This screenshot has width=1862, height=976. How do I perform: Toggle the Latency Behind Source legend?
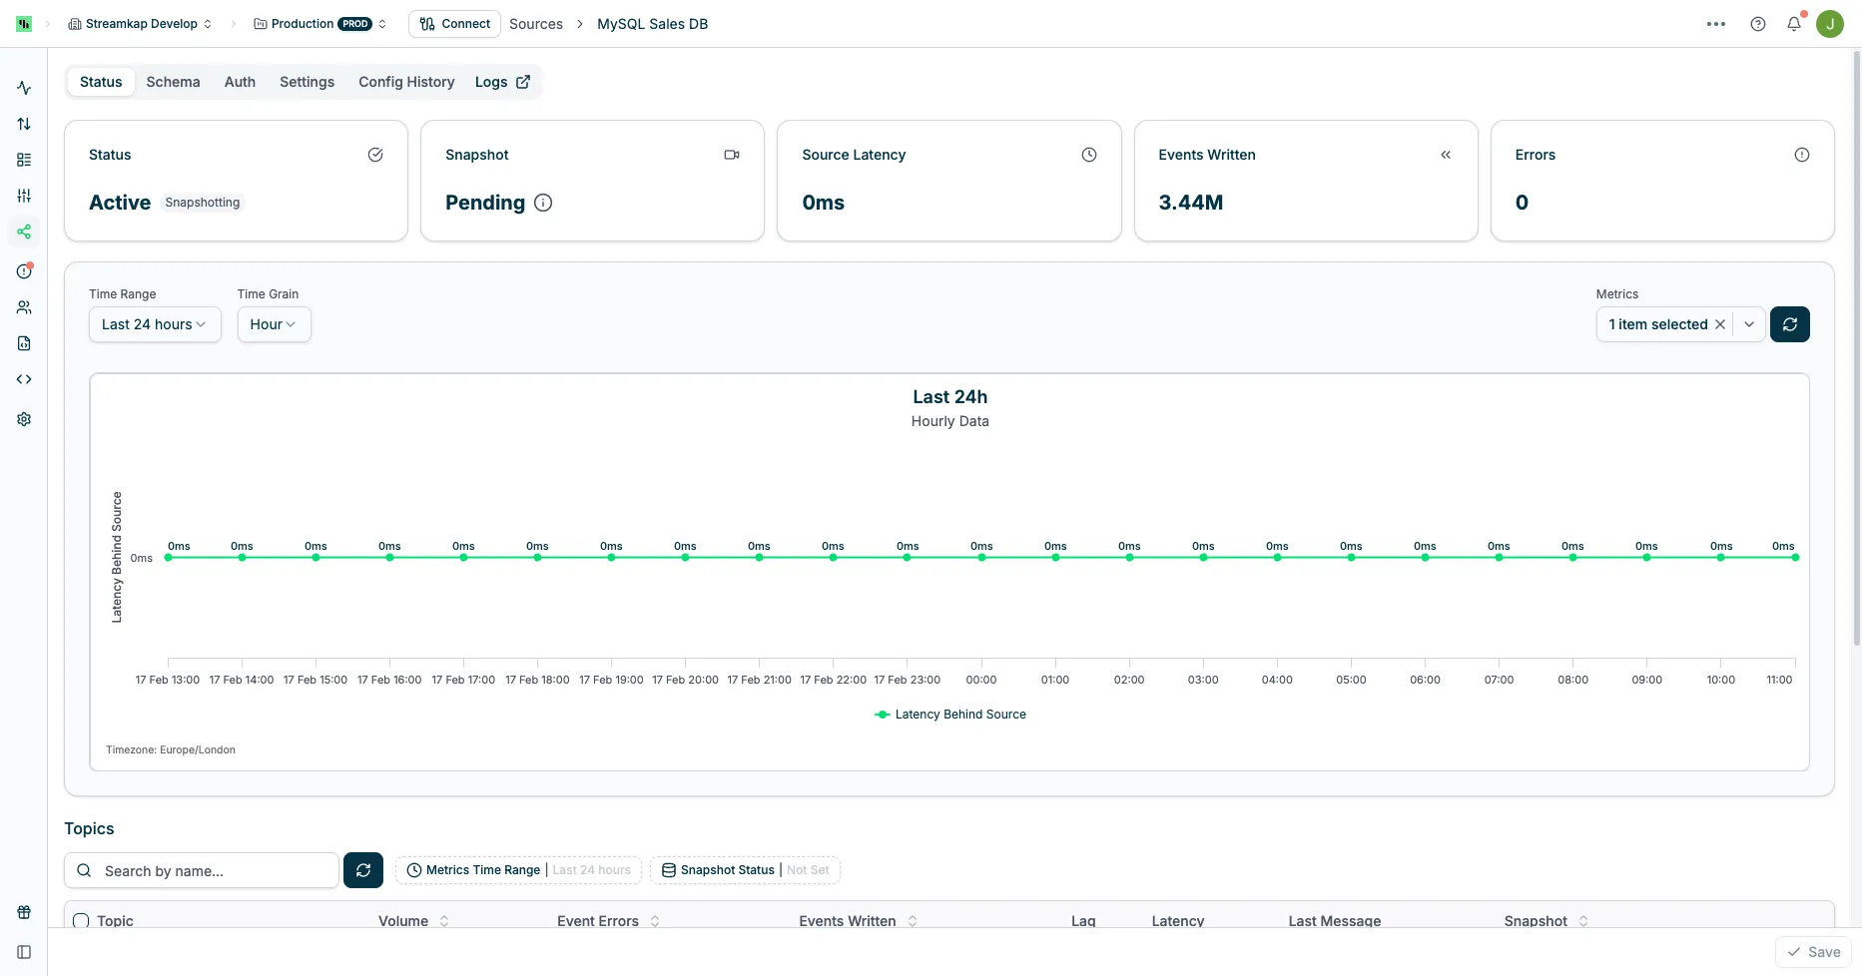(950, 715)
